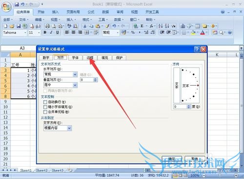Select the Format Painter brush icon
This screenshot has width=244, height=179.
click(107, 26)
